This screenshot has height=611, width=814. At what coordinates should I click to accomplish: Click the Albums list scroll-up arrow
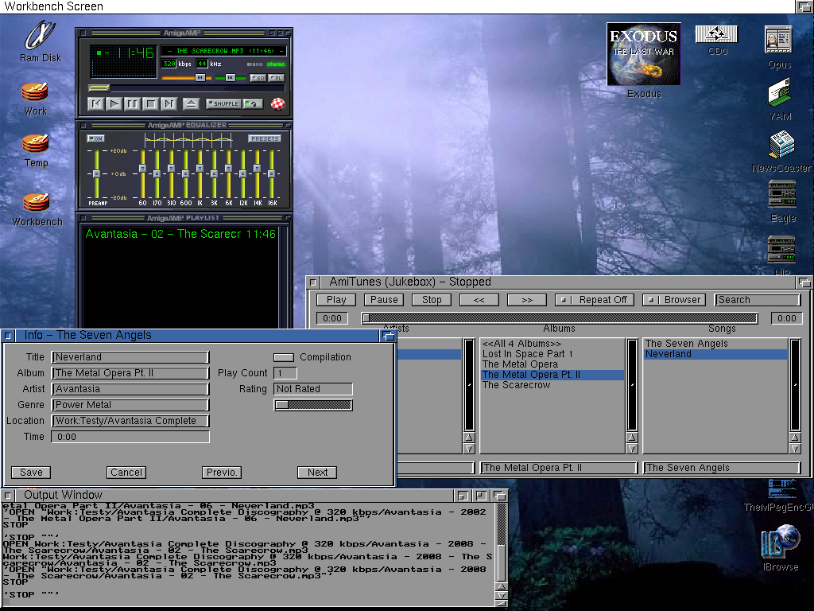[x=632, y=438]
